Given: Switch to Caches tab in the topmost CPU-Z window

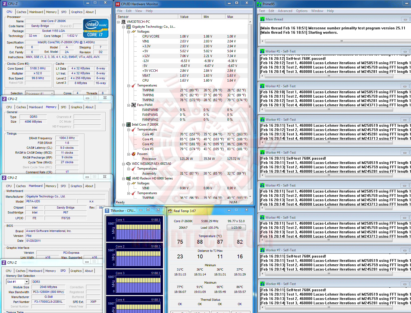Looking at the screenshot, I should coord(21,12).
